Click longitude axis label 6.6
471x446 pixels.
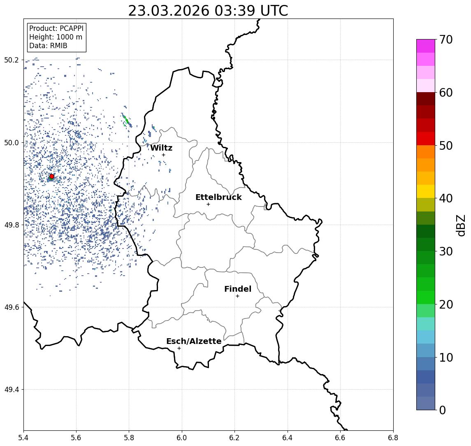tap(340, 438)
